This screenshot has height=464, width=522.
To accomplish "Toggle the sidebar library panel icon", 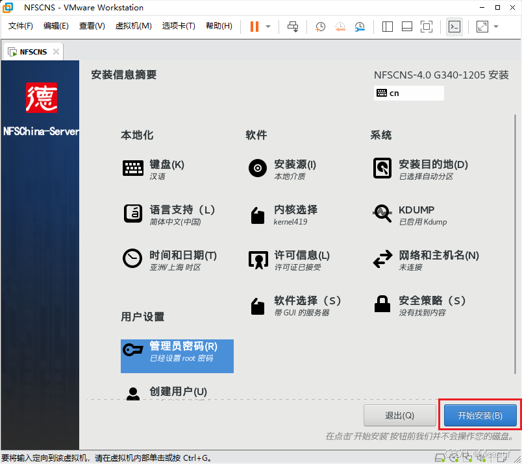I will point(387,27).
